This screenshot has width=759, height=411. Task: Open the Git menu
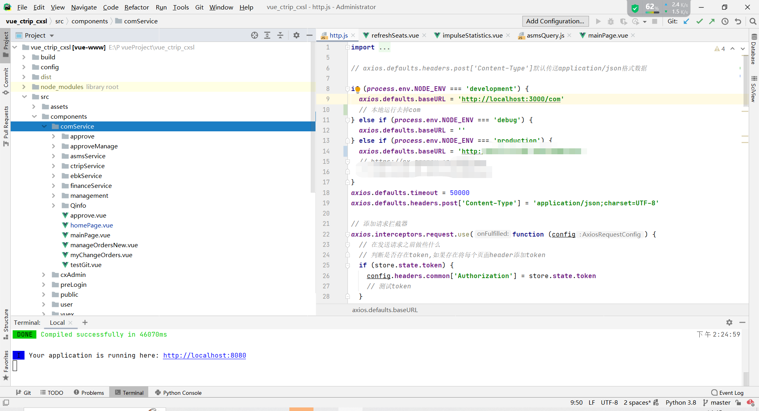pyautogui.click(x=199, y=7)
